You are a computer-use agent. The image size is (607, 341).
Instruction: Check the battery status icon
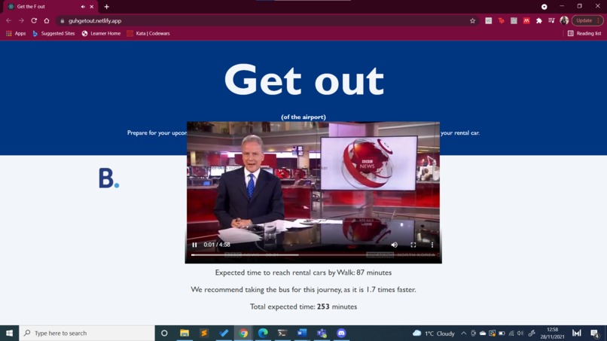click(x=502, y=333)
